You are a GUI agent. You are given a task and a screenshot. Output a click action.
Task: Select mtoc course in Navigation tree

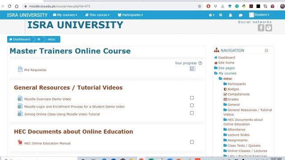(x=228, y=79)
